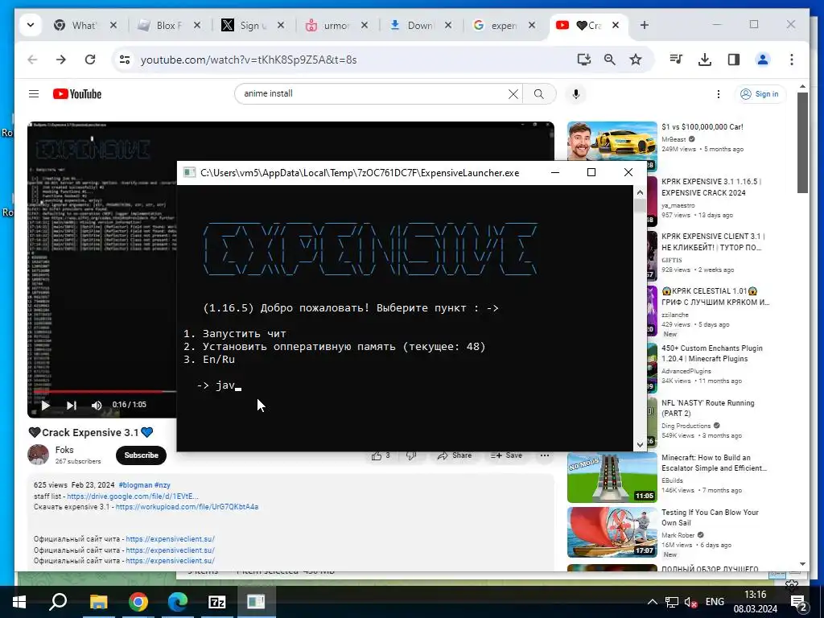This screenshot has width=824, height=618.
Task: Bookmark this page with the star icon
Action: [x=636, y=60]
